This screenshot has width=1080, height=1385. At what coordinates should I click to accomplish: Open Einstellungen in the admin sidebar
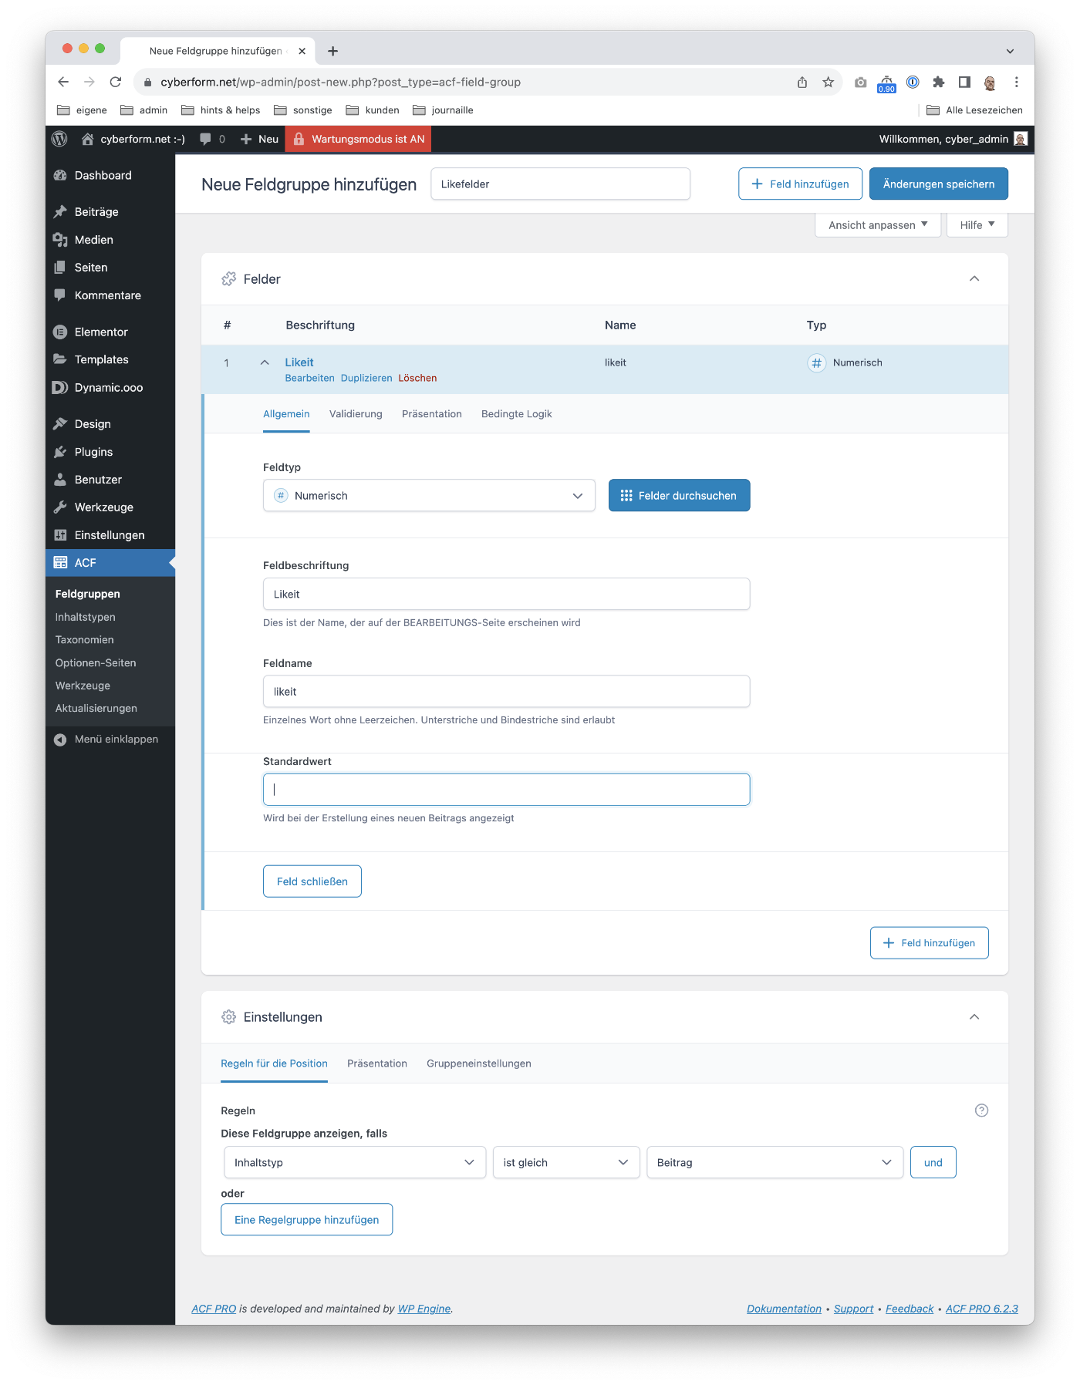click(x=110, y=535)
